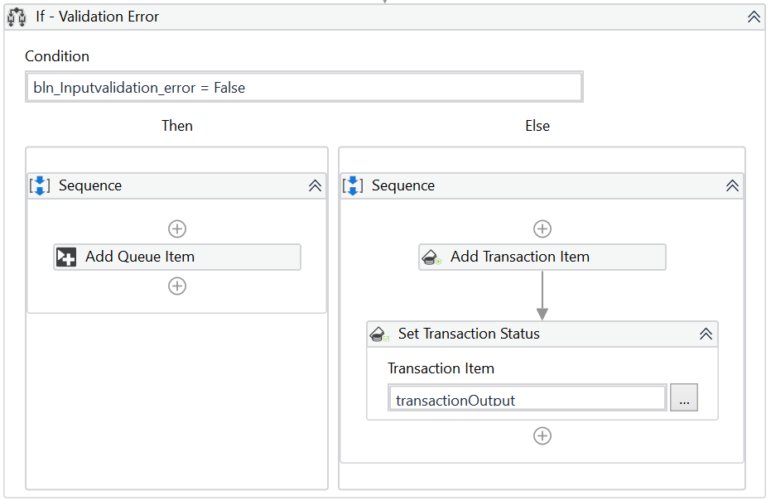Screen dimensions: 771x500
Task: Click the plus icon above Add Transaction Item
Action: click(542, 228)
